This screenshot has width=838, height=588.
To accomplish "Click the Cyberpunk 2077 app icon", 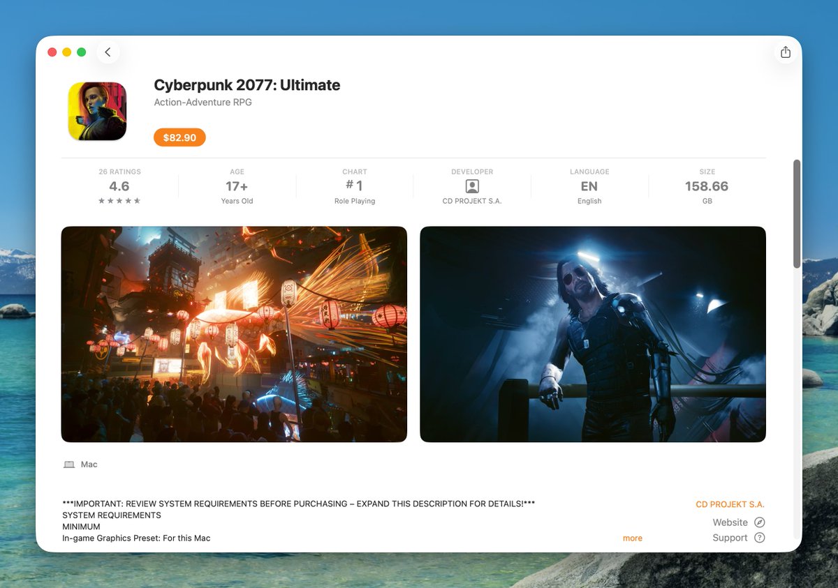I will pyautogui.click(x=97, y=111).
